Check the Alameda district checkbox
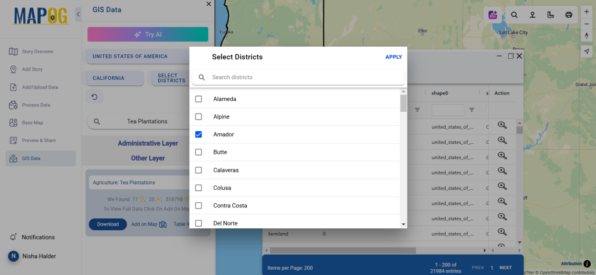This screenshot has height=275, width=596. click(198, 99)
